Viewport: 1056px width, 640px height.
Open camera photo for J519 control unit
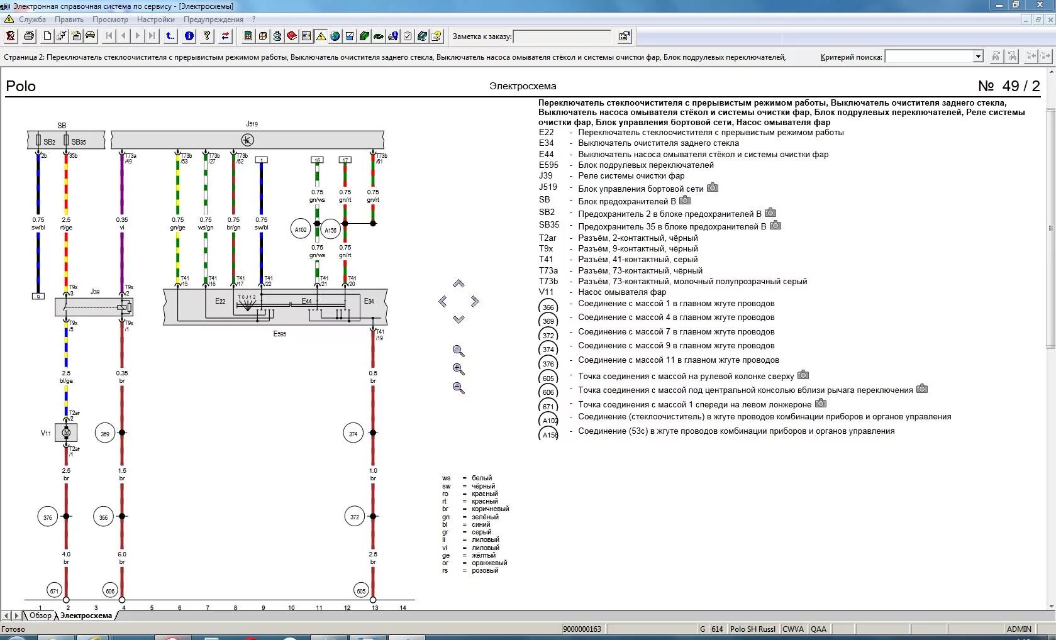(713, 187)
